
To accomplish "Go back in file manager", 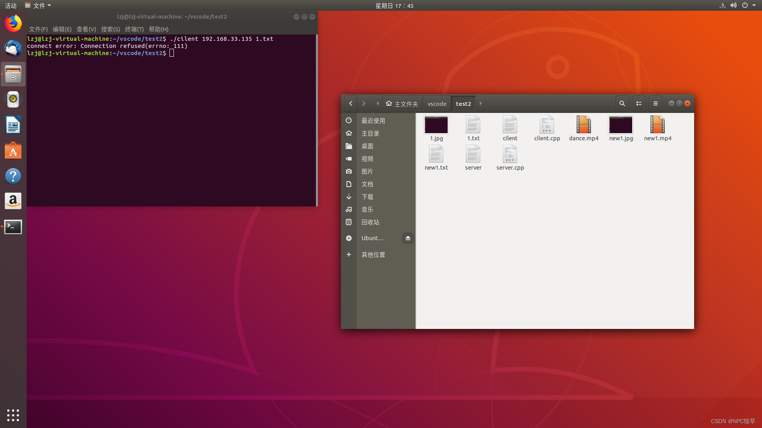I will click(x=350, y=103).
